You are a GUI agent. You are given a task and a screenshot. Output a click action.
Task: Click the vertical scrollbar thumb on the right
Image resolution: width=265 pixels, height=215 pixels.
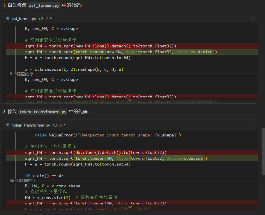(x=263, y=151)
